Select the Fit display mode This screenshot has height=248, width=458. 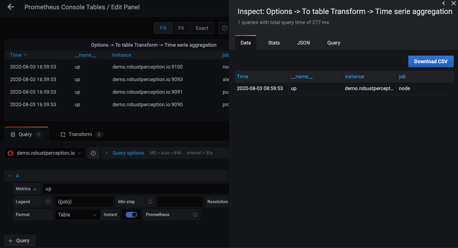coord(181,28)
